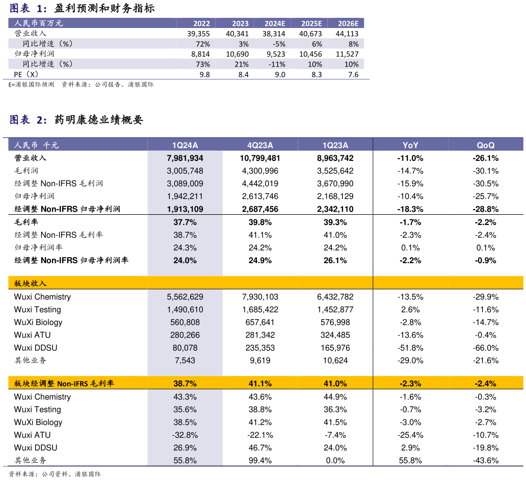Click the 4Q23A gross margin 39.8%

(x=260, y=222)
